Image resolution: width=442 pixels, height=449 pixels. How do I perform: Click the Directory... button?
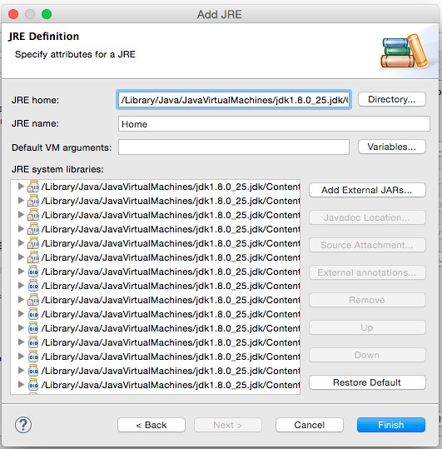click(392, 99)
